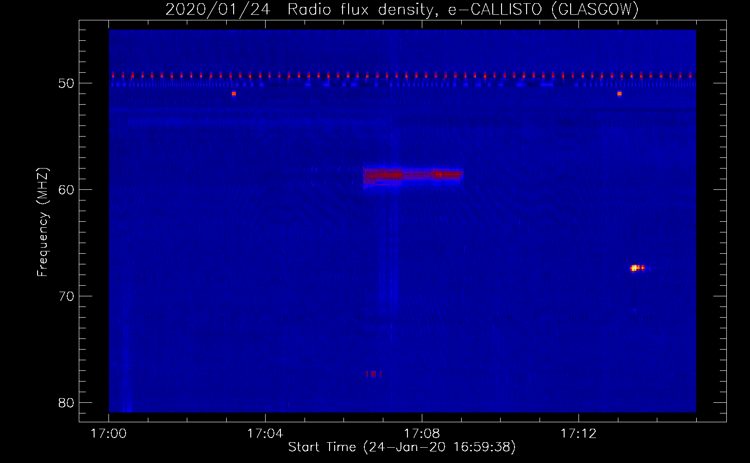Click the orange dot near 51 MHz at 17:03
The height and width of the screenshot is (463, 750).
click(x=234, y=94)
